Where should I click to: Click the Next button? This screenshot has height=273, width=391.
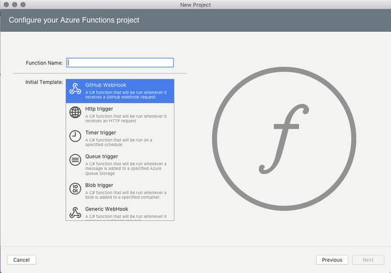click(x=368, y=260)
